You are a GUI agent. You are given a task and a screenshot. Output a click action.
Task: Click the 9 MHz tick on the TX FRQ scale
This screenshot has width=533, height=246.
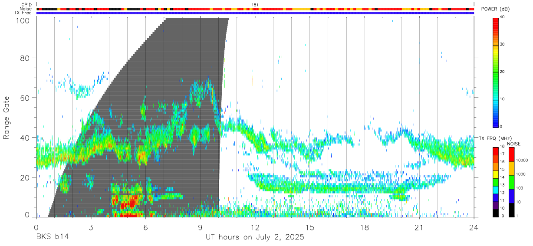502,216
